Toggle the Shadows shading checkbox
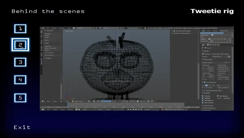The width and height of the screenshot is (244, 138). (203, 98)
